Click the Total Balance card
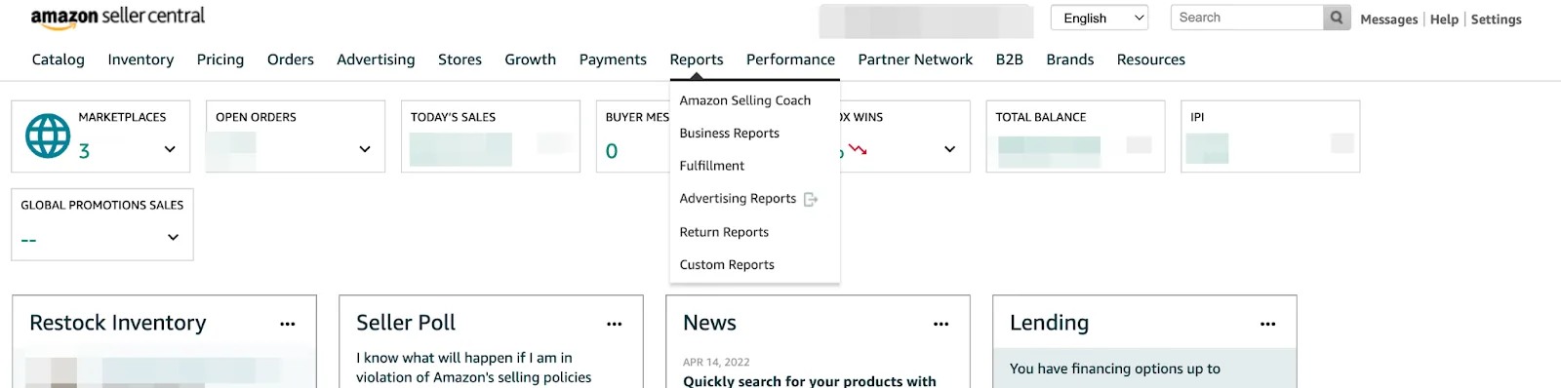Image resolution: width=1561 pixels, height=388 pixels. tap(1076, 136)
